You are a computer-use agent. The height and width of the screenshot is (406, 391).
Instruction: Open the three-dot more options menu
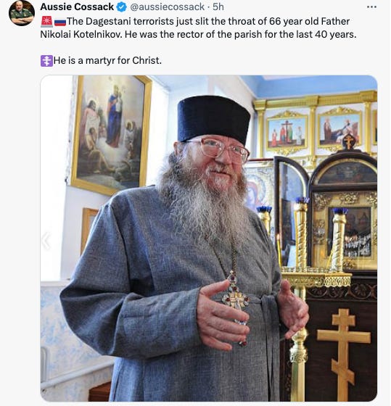click(371, 7)
